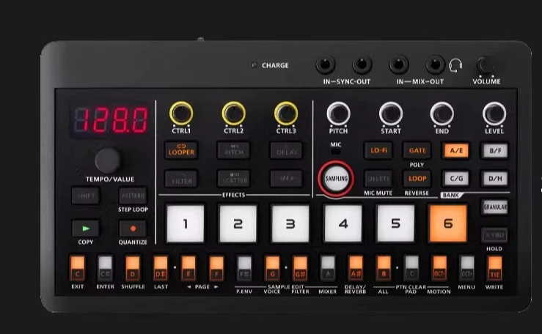Toggle the MFX effect button

(x=287, y=179)
